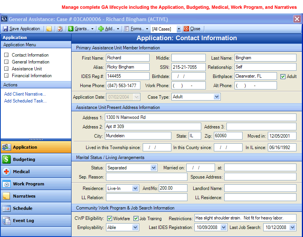Screen dimensions: 303x237
Task: Click the Budgeting dollar sign icon
Action: (x=7, y=159)
